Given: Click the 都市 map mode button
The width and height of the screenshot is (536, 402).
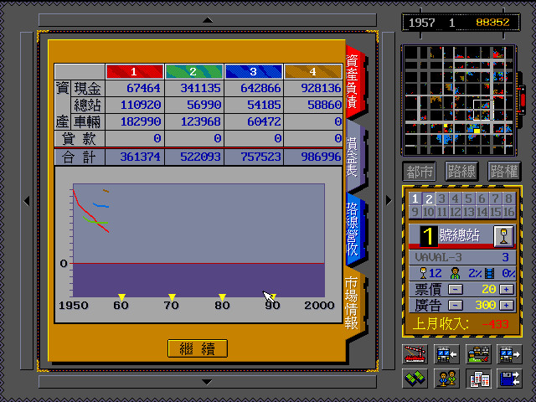Looking at the screenshot, I should (x=419, y=171).
